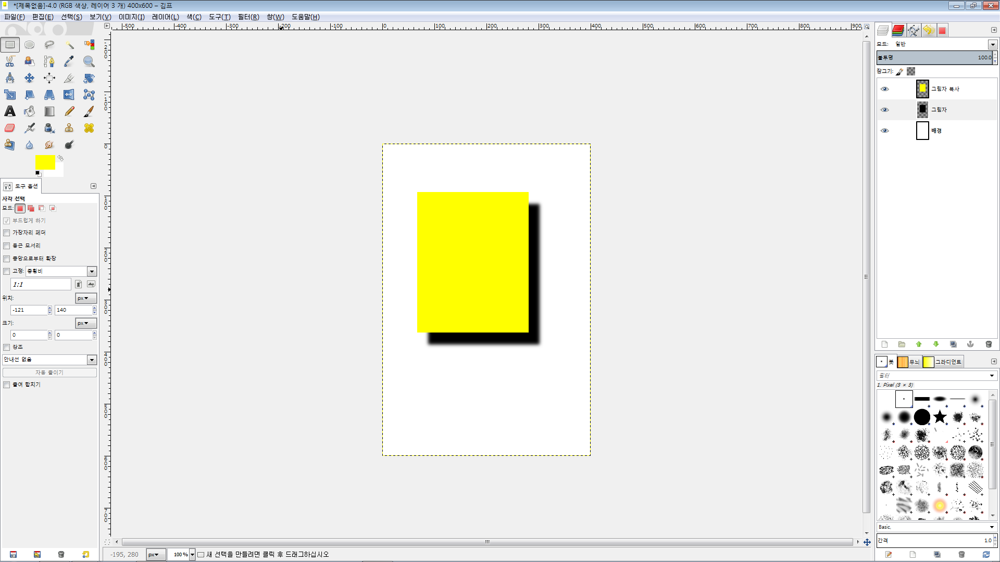Activate the Zoom magnifier tool
The height and width of the screenshot is (562, 1000).
[89, 61]
